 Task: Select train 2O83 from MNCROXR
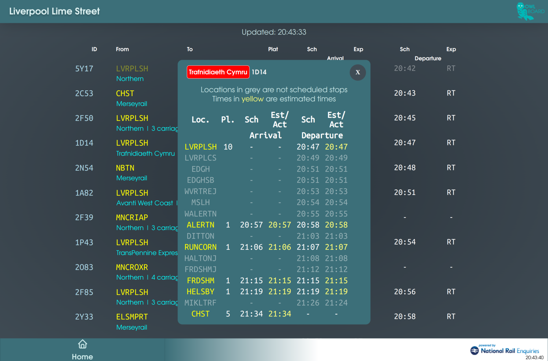tap(84, 267)
